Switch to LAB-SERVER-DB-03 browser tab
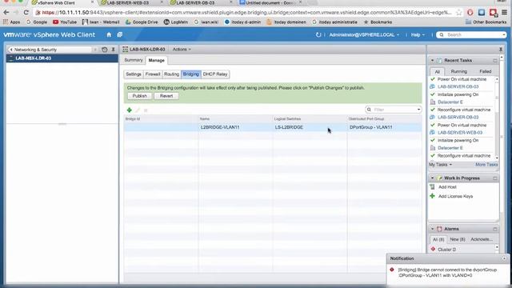The width and height of the screenshot is (512, 288). pyautogui.click(x=199, y=3)
